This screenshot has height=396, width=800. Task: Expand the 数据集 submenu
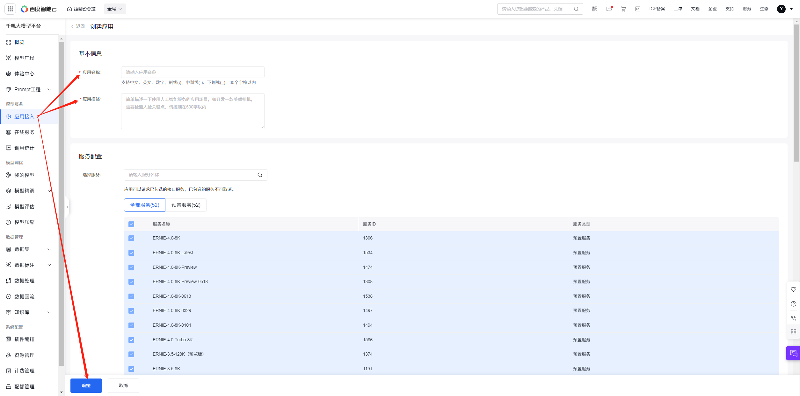49,249
